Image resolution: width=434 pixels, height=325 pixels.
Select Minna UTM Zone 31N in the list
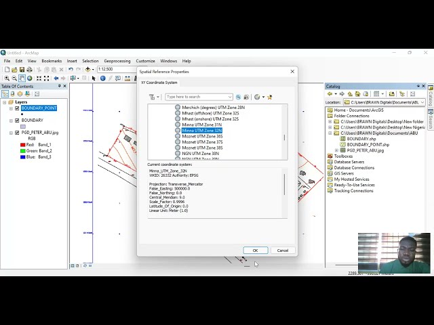pyautogui.click(x=201, y=125)
